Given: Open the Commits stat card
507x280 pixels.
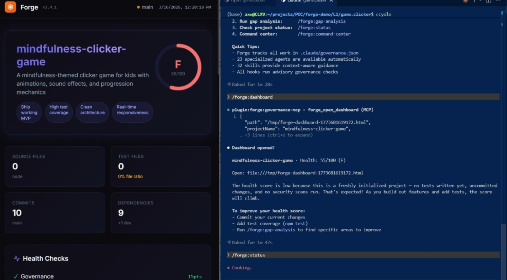Looking at the screenshot, I should 55,213.
